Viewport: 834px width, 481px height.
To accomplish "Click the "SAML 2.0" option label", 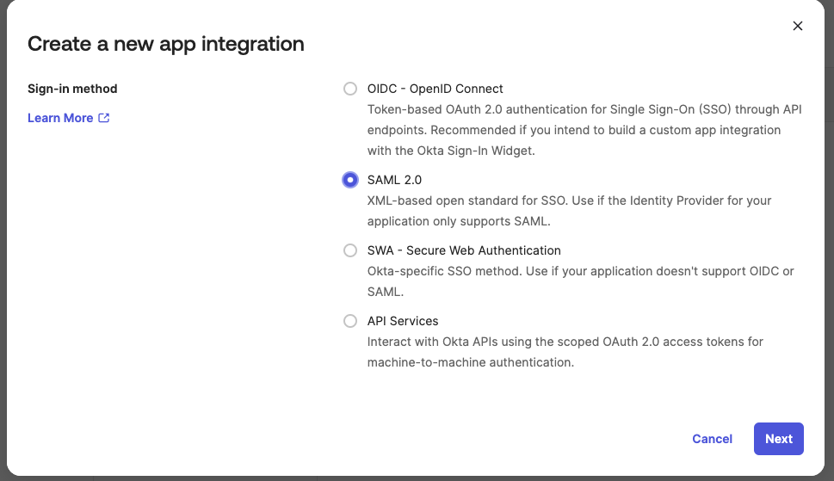I will [394, 180].
